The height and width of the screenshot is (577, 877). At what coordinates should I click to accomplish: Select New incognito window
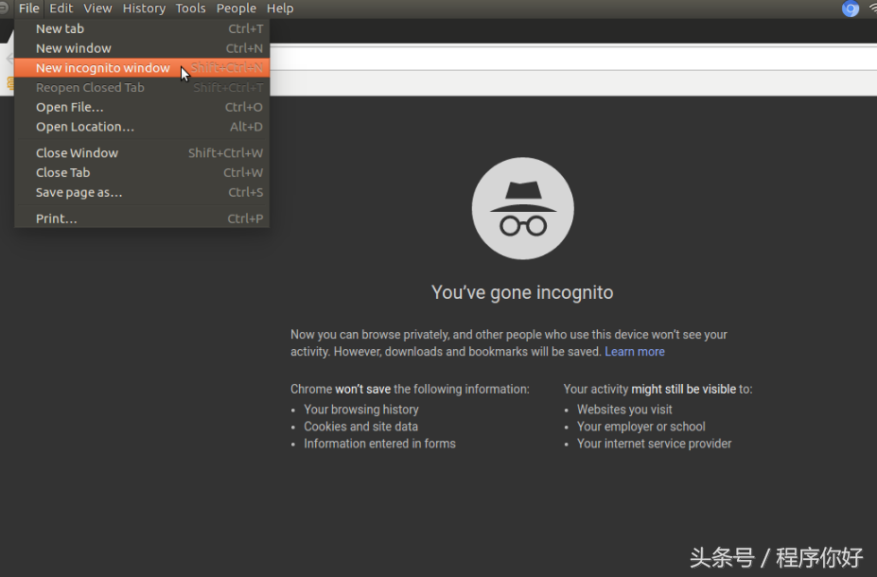(x=102, y=68)
